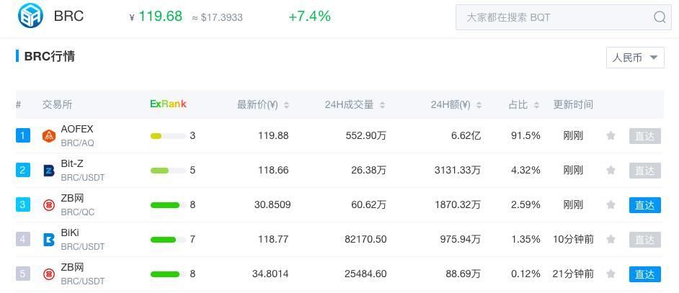Viewport: 679px width, 293px height.
Task: Click 直达 button in ZB网 BRC/USDT row
Action: point(645,274)
